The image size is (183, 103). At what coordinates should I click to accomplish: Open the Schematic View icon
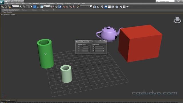point(113,7)
